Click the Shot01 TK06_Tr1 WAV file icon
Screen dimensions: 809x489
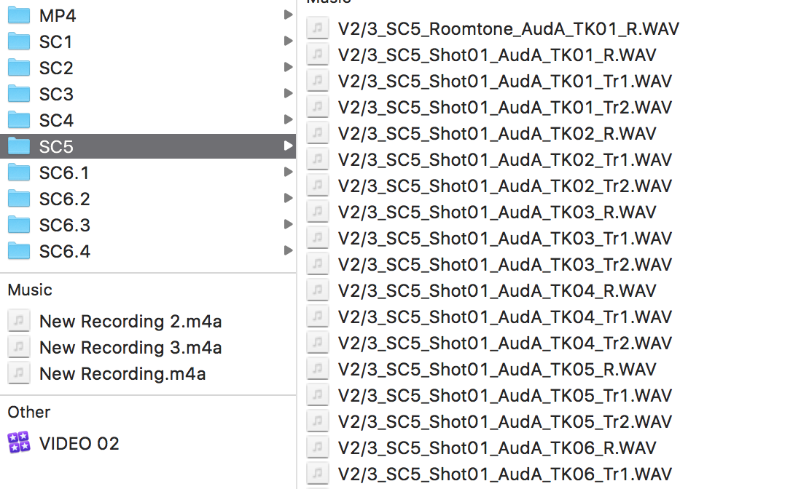tap(317, 474)
